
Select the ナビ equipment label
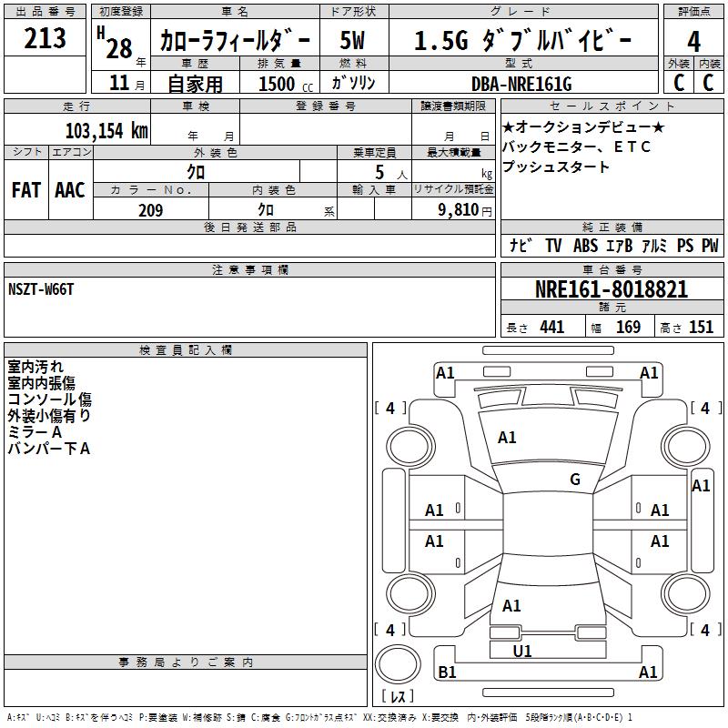[x=521, y=246]
